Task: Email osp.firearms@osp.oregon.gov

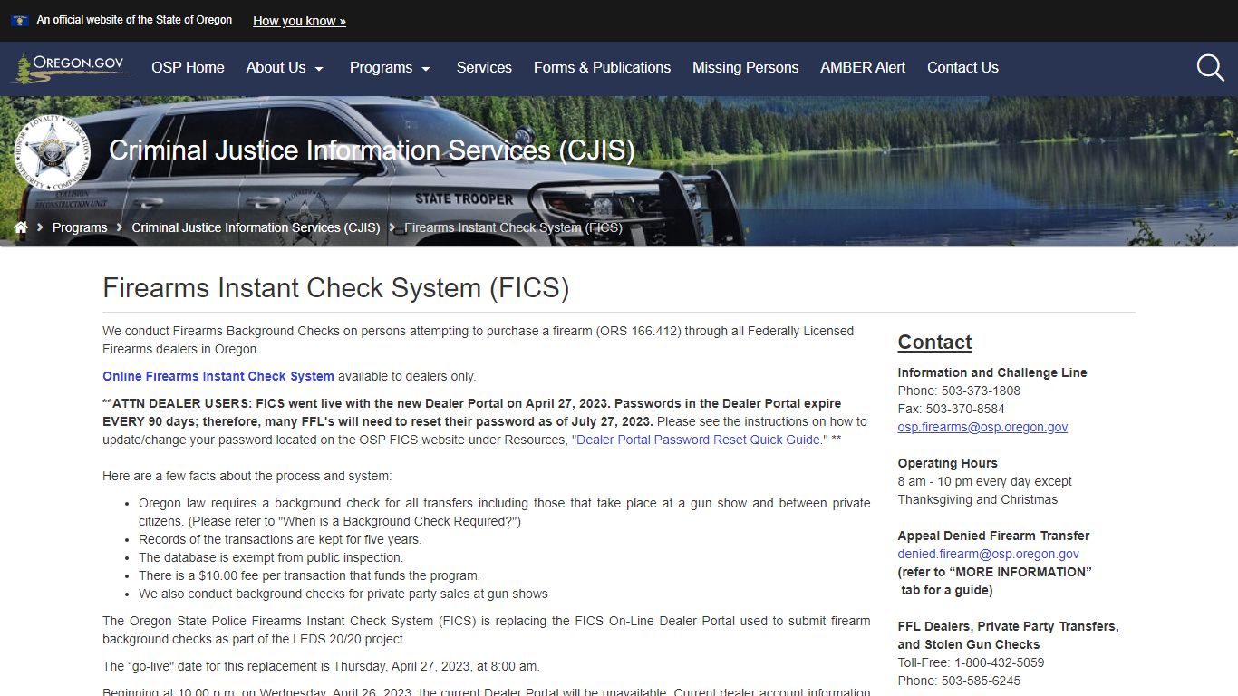Action: pyautogui.click(x=982, y=427)
